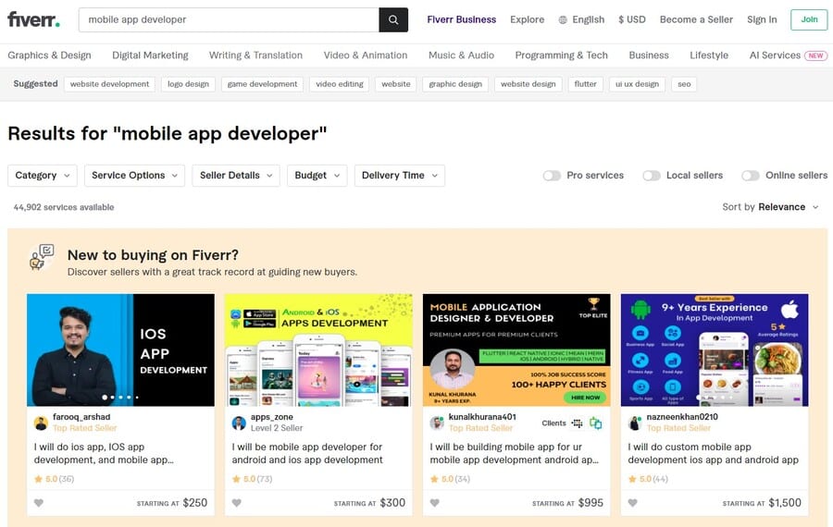Enable the Pro services toggle
This screenshot has width=833, height=527.
pos(552,175)
